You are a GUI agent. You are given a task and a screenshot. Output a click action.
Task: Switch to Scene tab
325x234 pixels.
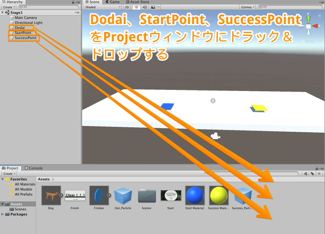click(92, 2)
